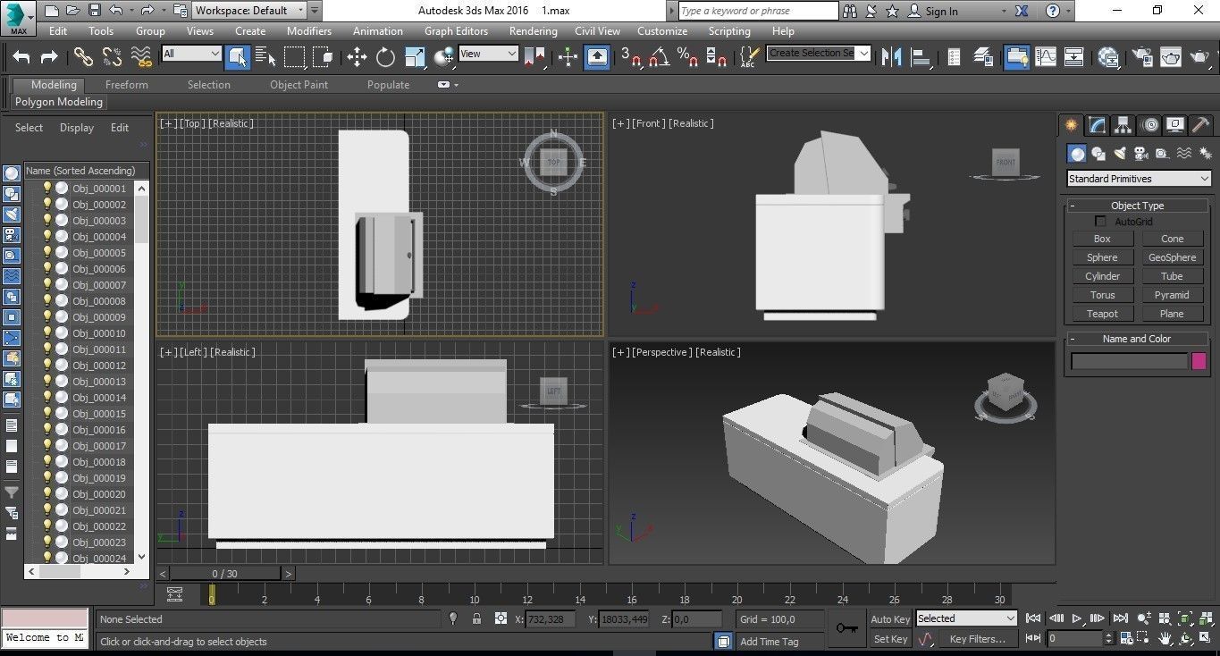Image resolution: width=1220 pixels, height=656 pixels.
Task: Click the Sphere primitive button
Action: click(x=1102, y=257)
